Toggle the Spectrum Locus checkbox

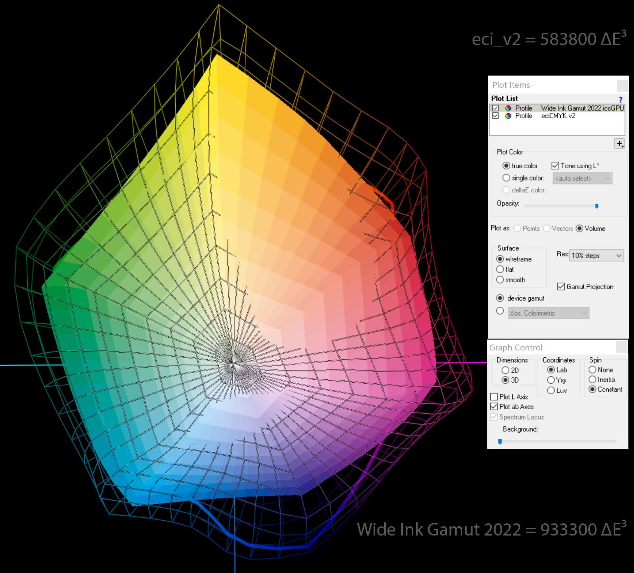pyautogui.click(x=494, y=417)
